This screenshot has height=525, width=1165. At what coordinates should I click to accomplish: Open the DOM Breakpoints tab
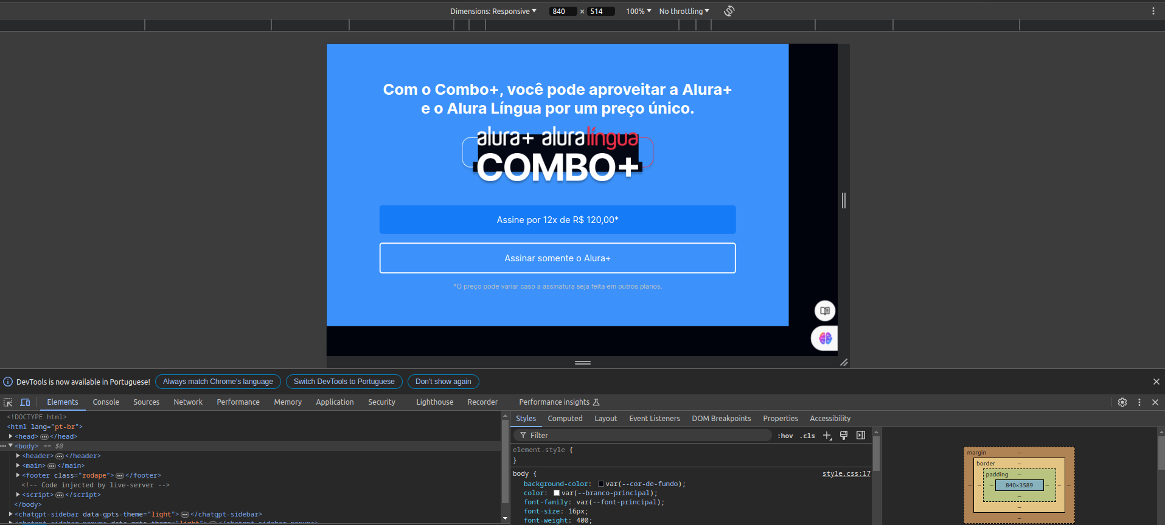pyautogui.click(x=722, y=419)
